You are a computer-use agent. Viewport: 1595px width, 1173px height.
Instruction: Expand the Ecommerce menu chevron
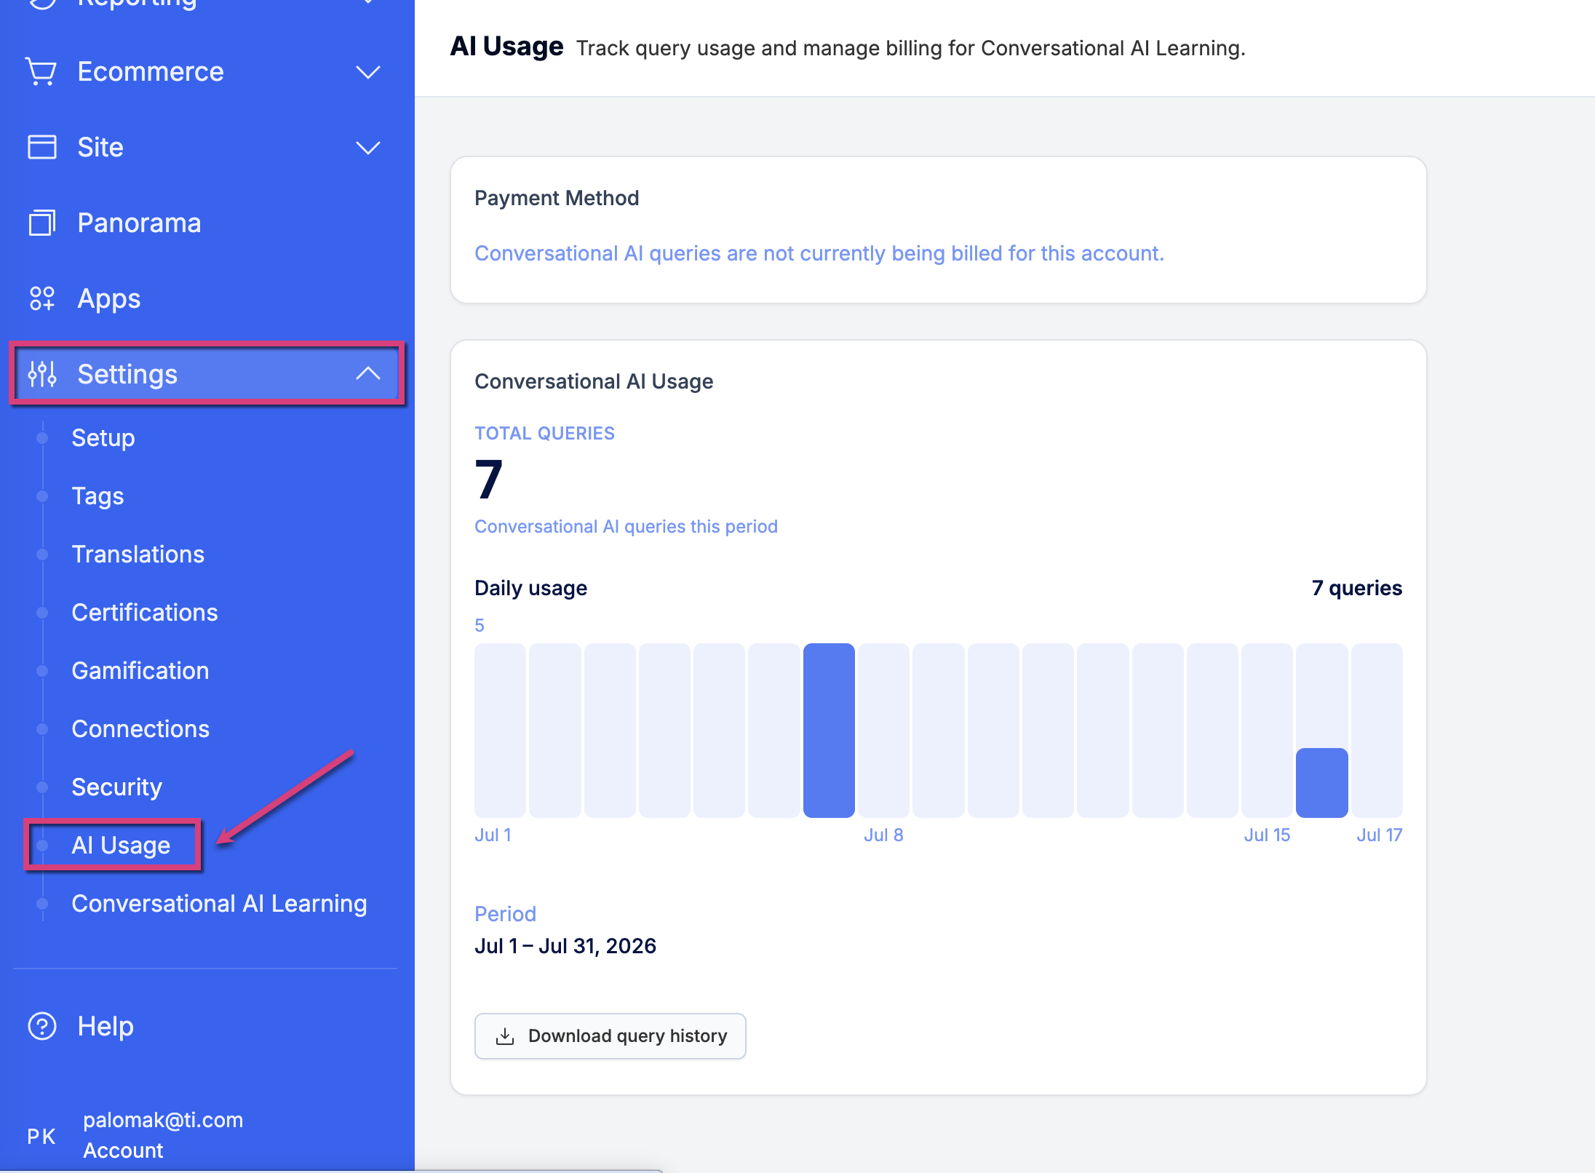(368, 72)
